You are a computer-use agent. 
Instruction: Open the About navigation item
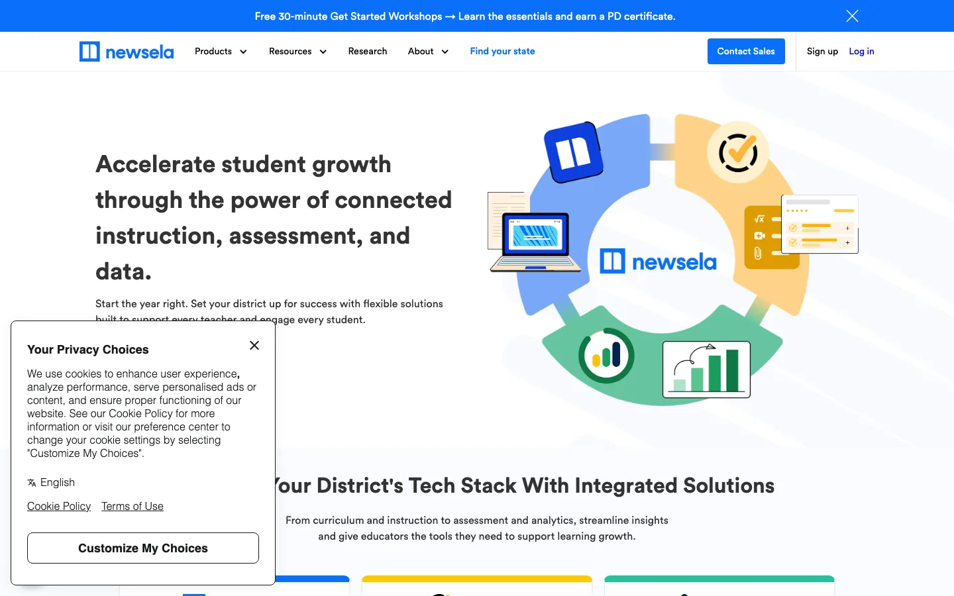421,51
